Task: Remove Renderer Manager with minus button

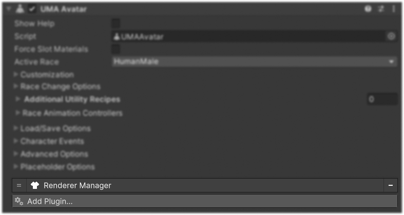Action: click(391, 185)
